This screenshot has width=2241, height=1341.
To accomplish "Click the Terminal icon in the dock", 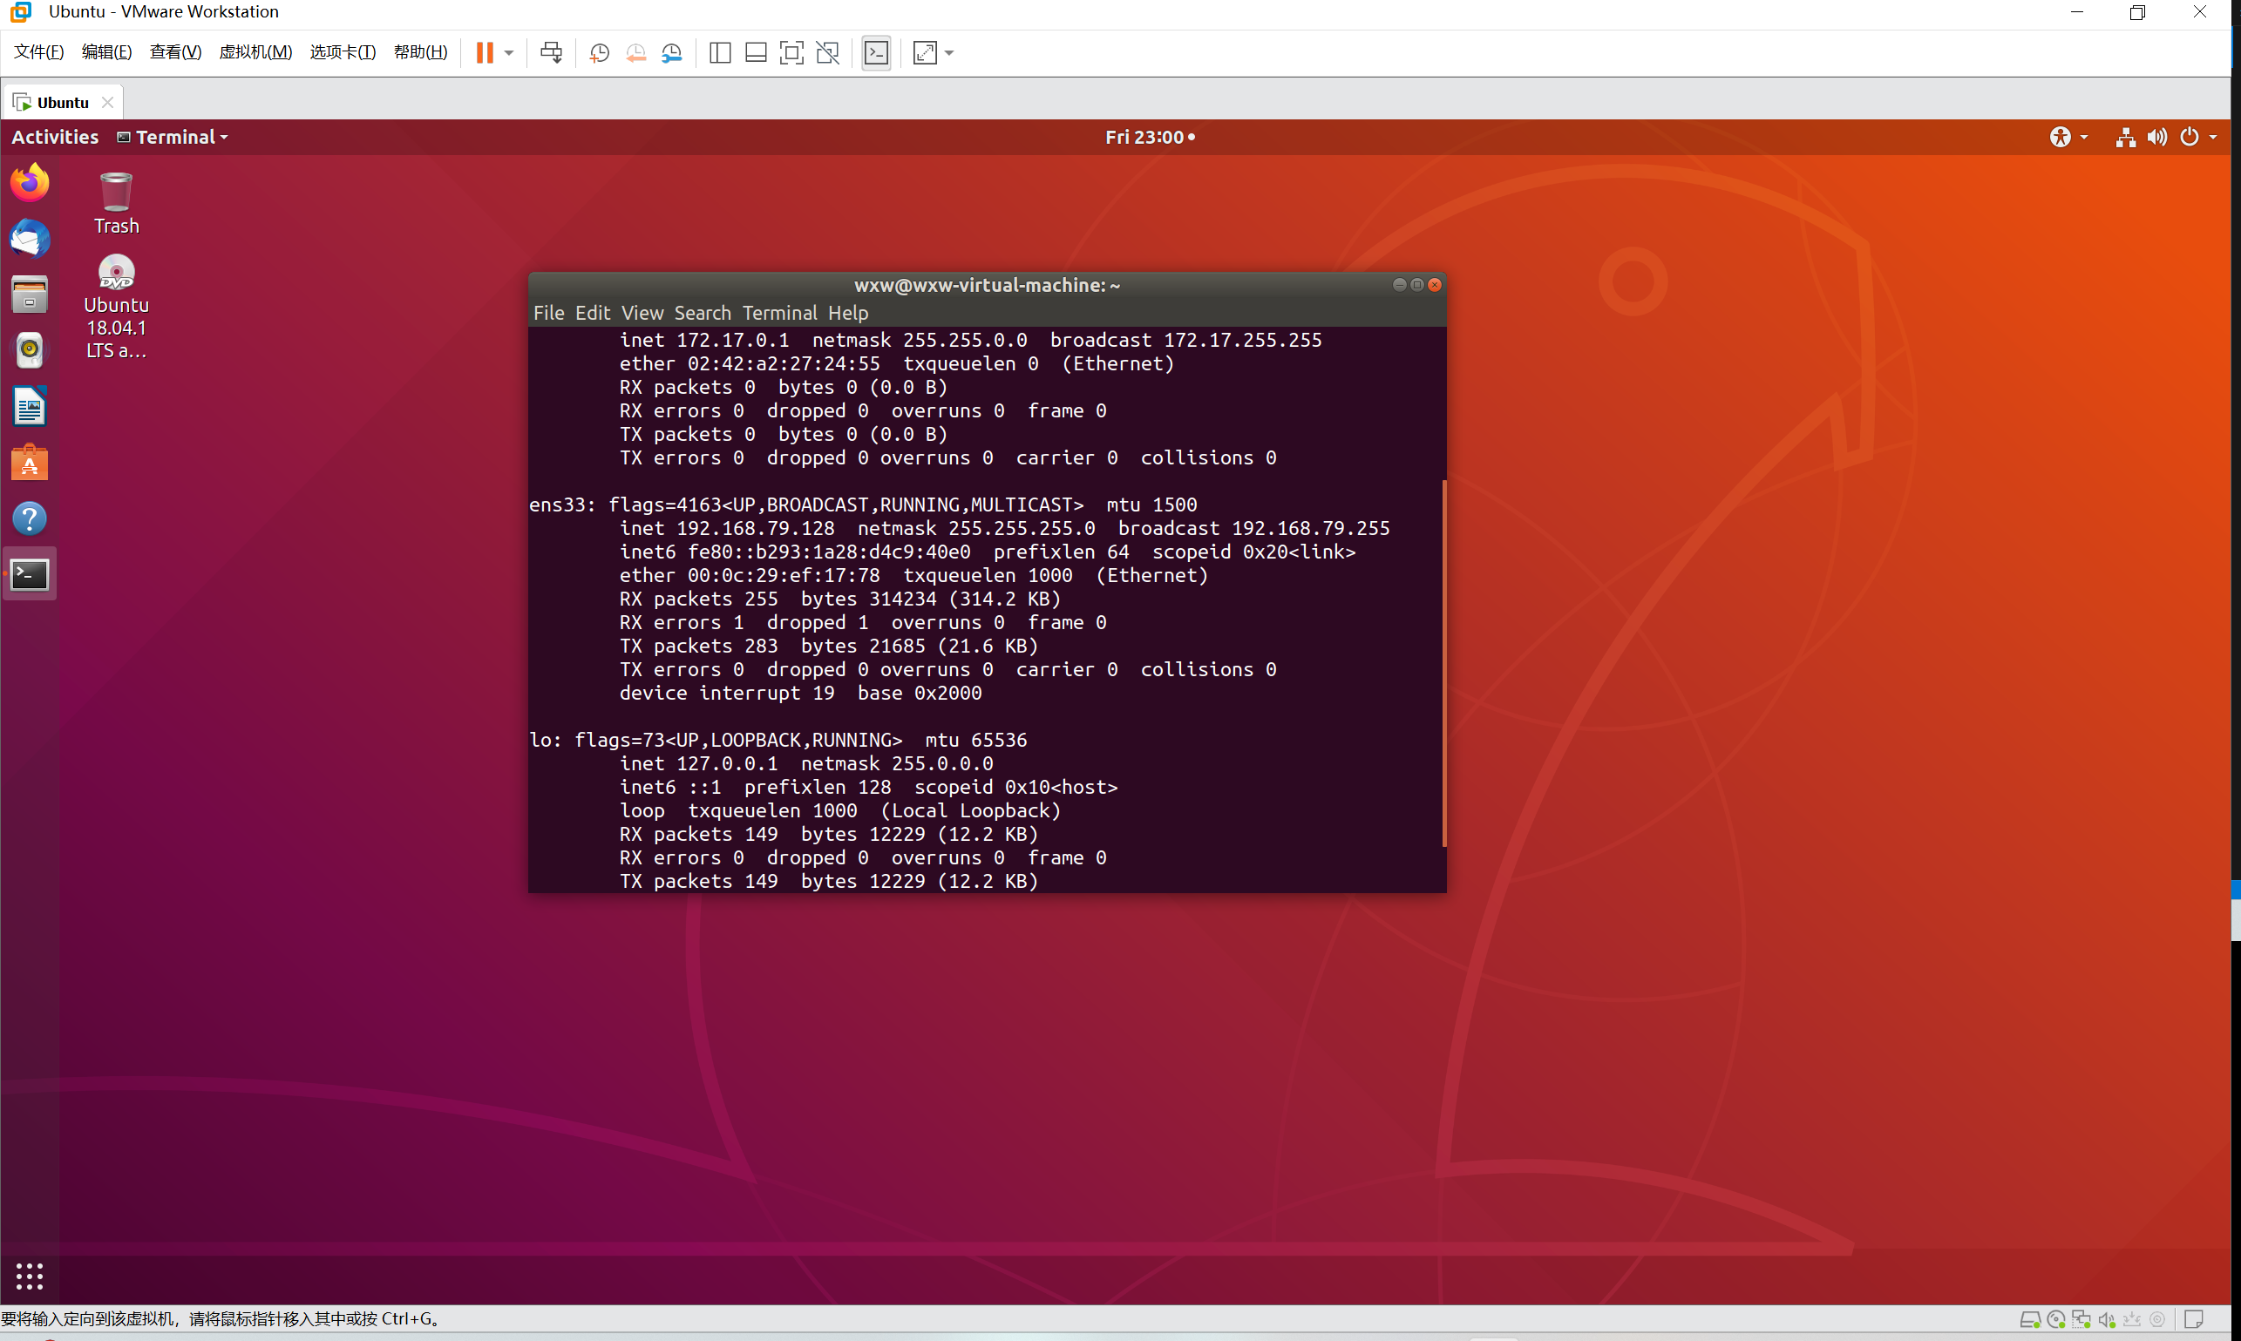I will [x=30, y=575].
